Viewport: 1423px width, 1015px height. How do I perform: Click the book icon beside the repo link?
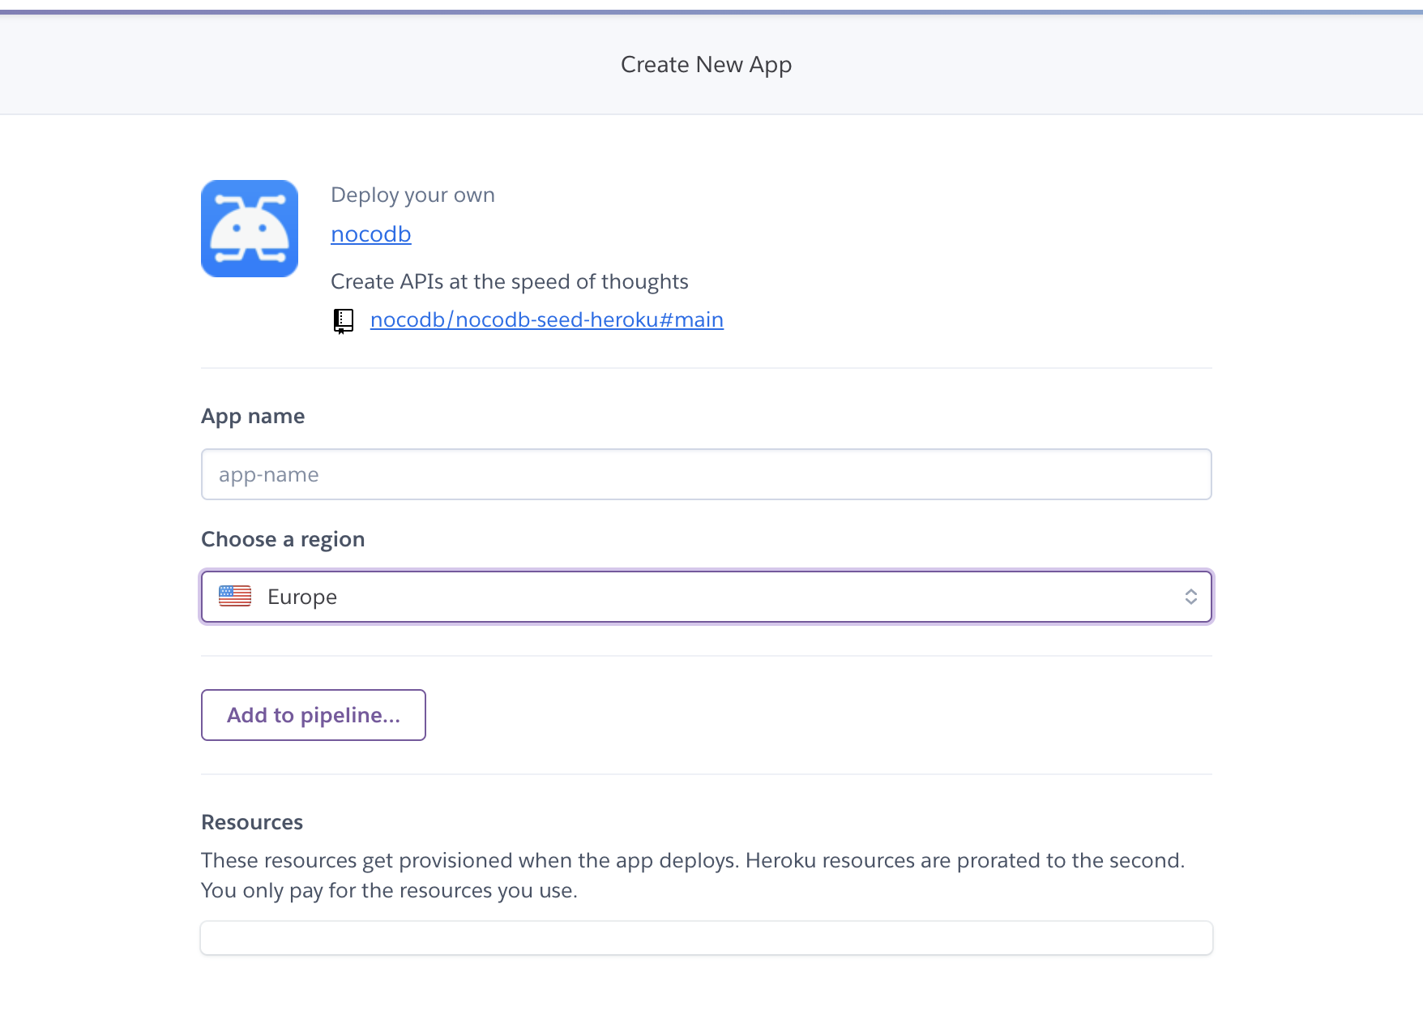click(344, 319)
